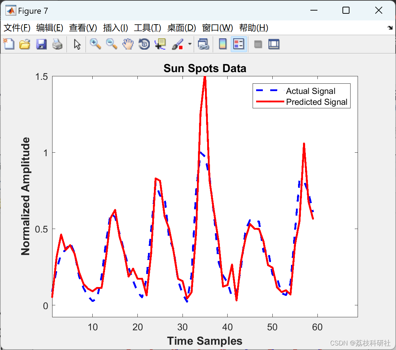Click the MATLAB logo in the title bar
Screen dimensions: 396x350
coord(11,11)
